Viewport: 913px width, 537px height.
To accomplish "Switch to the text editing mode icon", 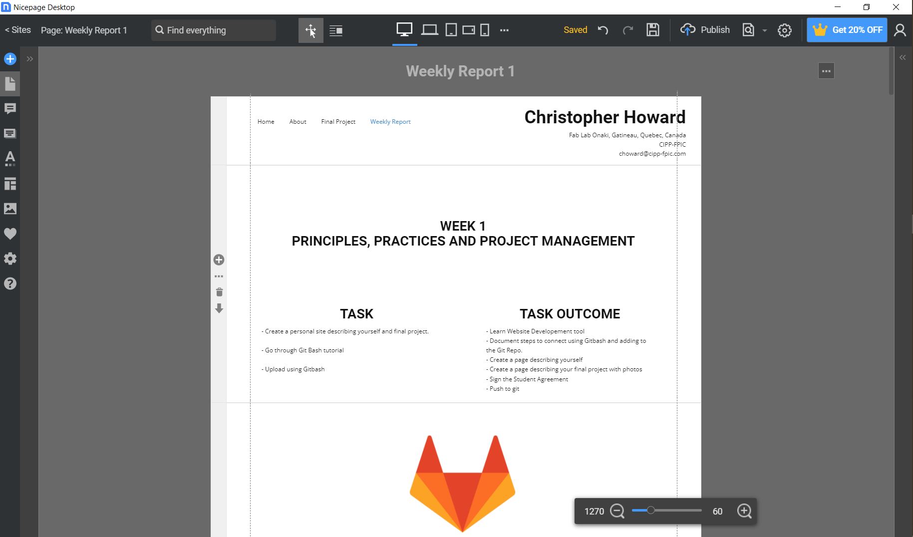I will (336, 30).
